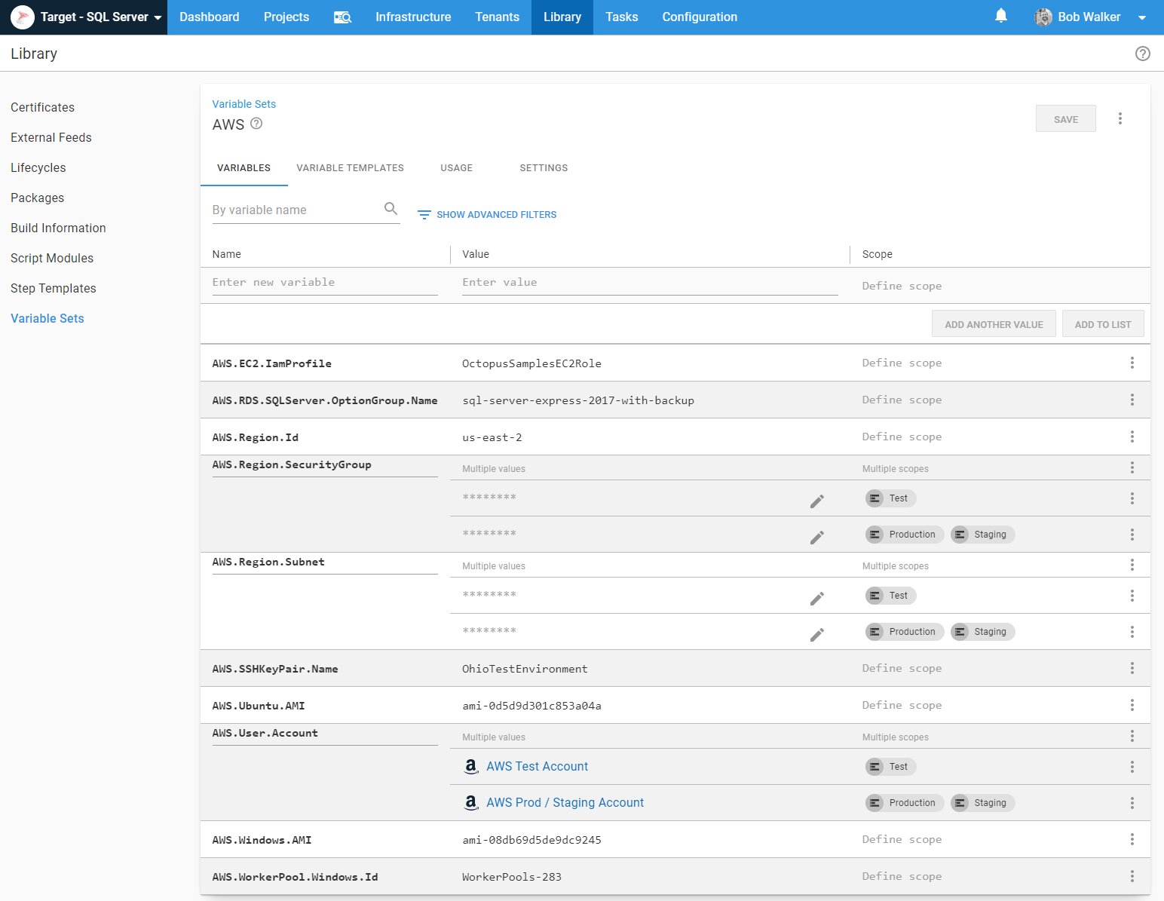Image resolution: width=1164 pixels, height=901 pixels.
Task: Click the notifications bell icon
Action: [1000, 16]
